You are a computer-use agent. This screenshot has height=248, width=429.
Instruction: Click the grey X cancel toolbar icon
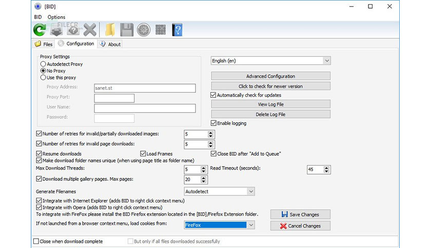click(x=90, y=30)
